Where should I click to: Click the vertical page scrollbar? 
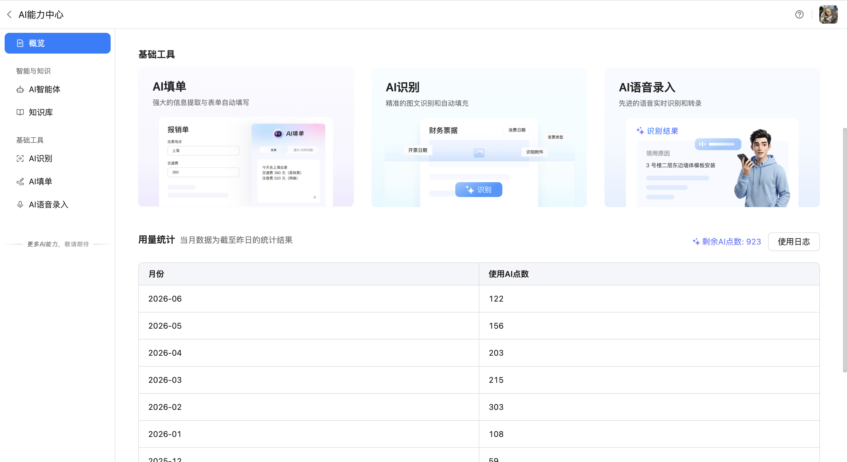(844, 250)
